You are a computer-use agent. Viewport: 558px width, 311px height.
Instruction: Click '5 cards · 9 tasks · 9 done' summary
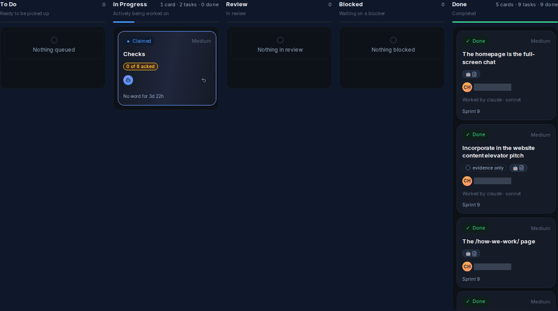coord(527,4)
